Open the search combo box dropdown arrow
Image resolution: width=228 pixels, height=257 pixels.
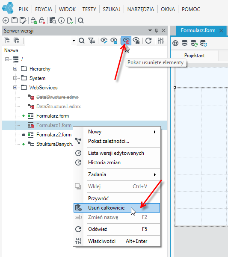click(x=74, y=41)
